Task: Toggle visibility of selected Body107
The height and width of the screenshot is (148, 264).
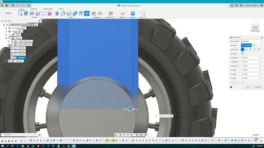Action: click(x=12, y=58)
